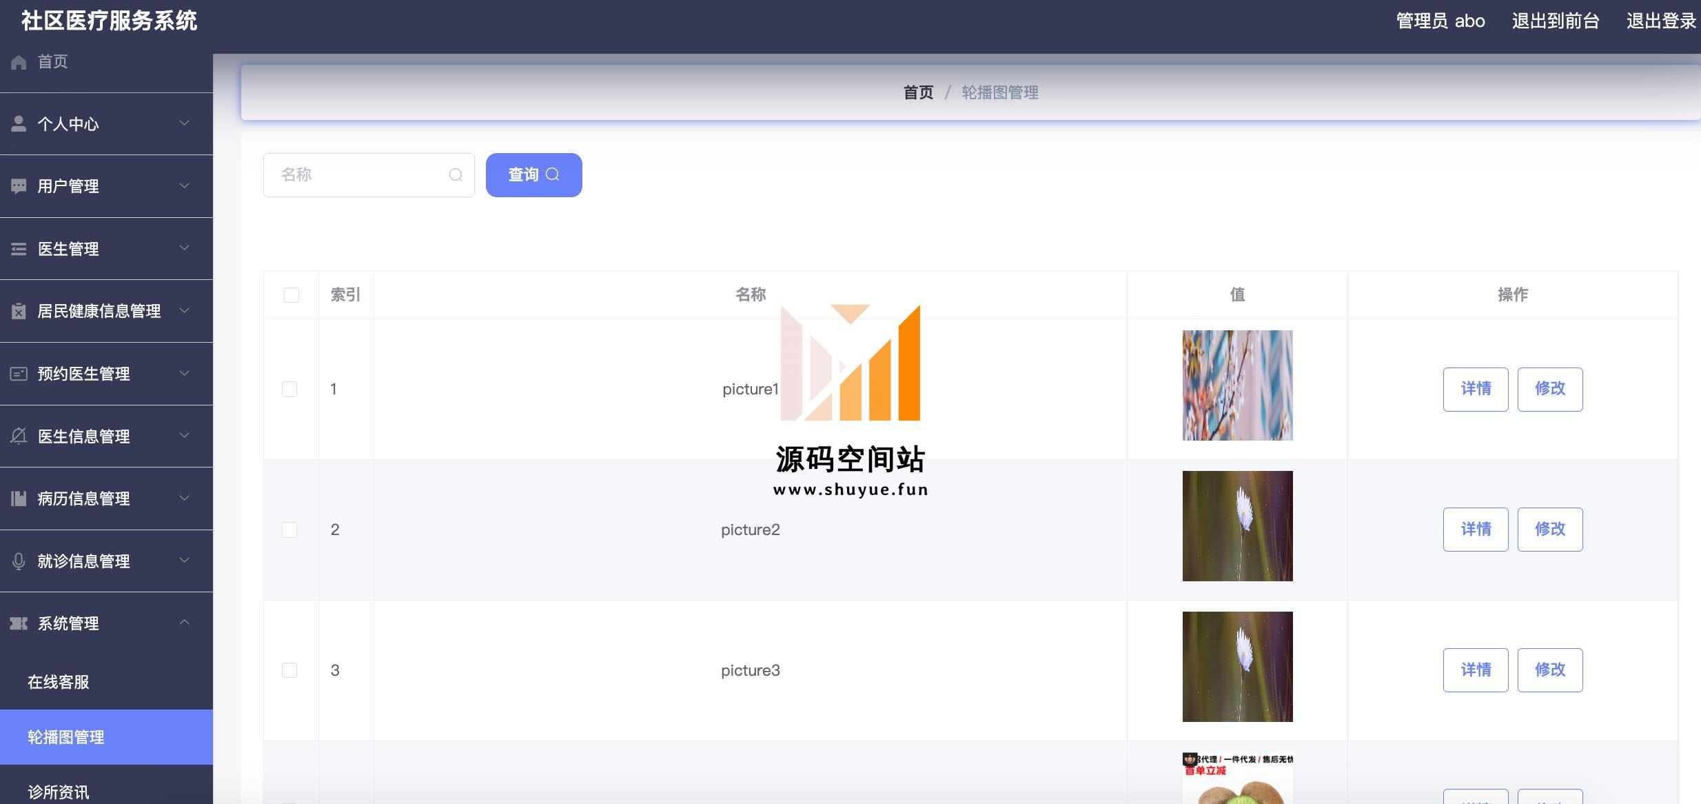Expand the 居民健康信息管理 chevron
The height and width of the screenshot is (804, 1701).
click(184, 311)
